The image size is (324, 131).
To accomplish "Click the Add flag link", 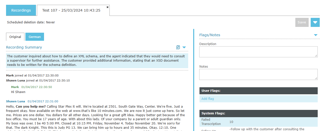I will (208, 99).
